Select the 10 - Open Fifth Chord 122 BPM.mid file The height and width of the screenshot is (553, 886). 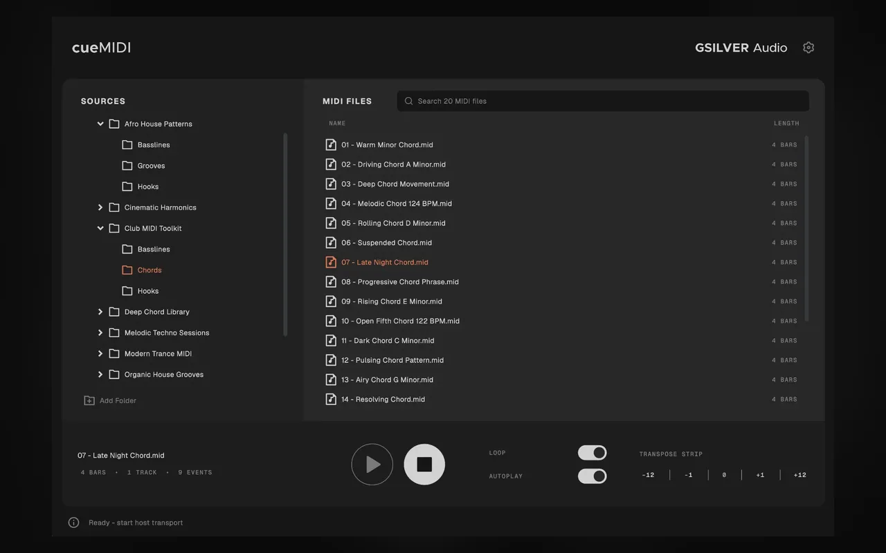(x=562, y=321)
